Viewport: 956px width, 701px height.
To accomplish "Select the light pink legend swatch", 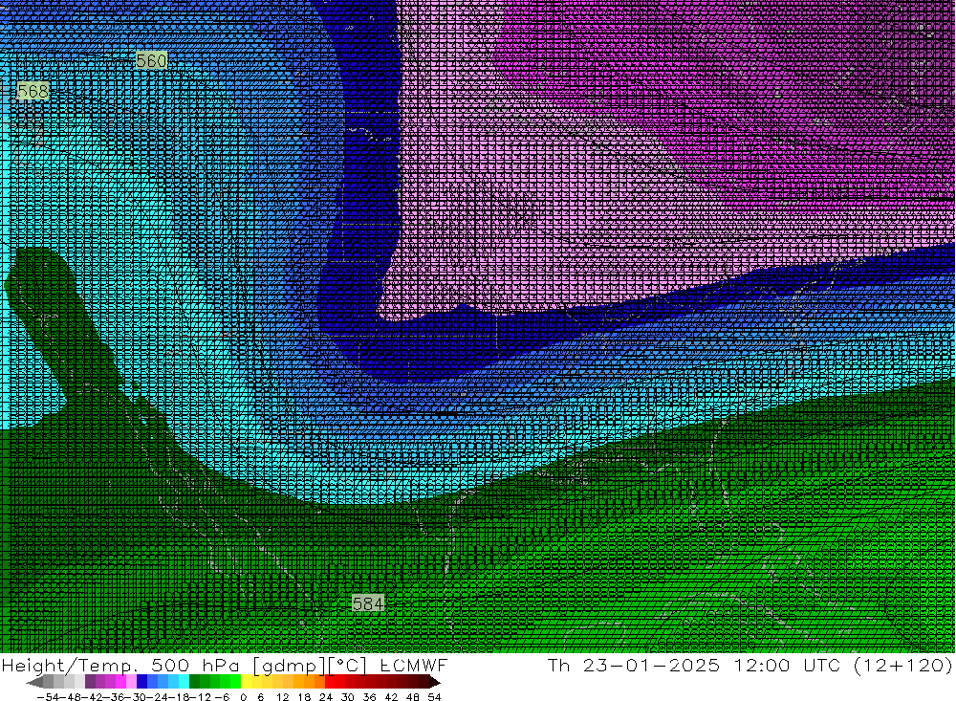I will coord(131,681).
